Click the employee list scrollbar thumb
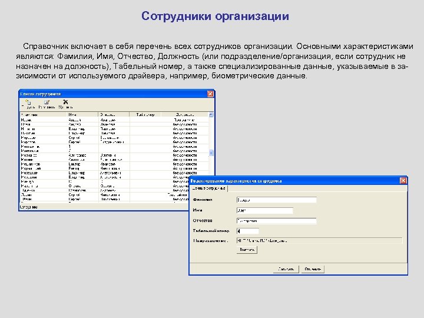Screen dimensions: 424x318 tap(211, 153)
